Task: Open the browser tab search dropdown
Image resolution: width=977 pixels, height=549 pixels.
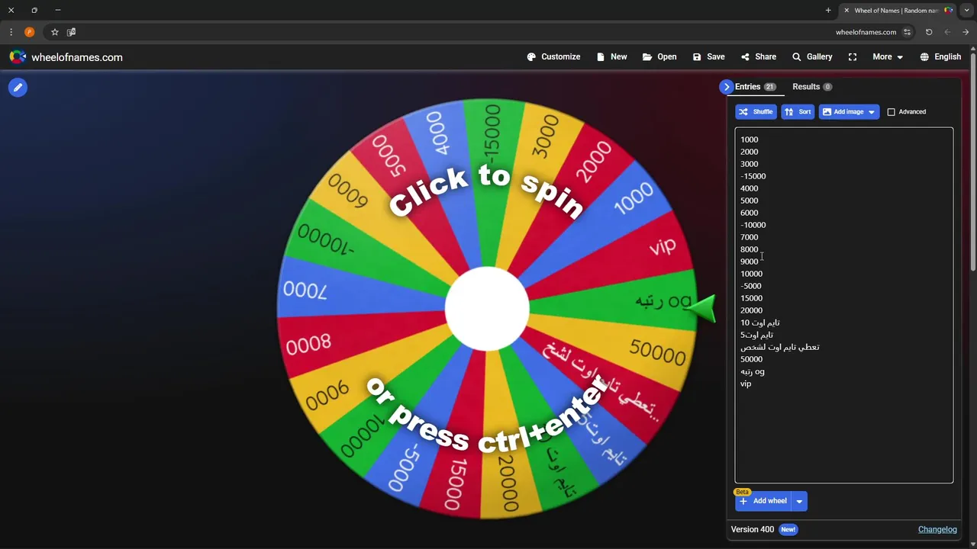Action: (966, 11)
